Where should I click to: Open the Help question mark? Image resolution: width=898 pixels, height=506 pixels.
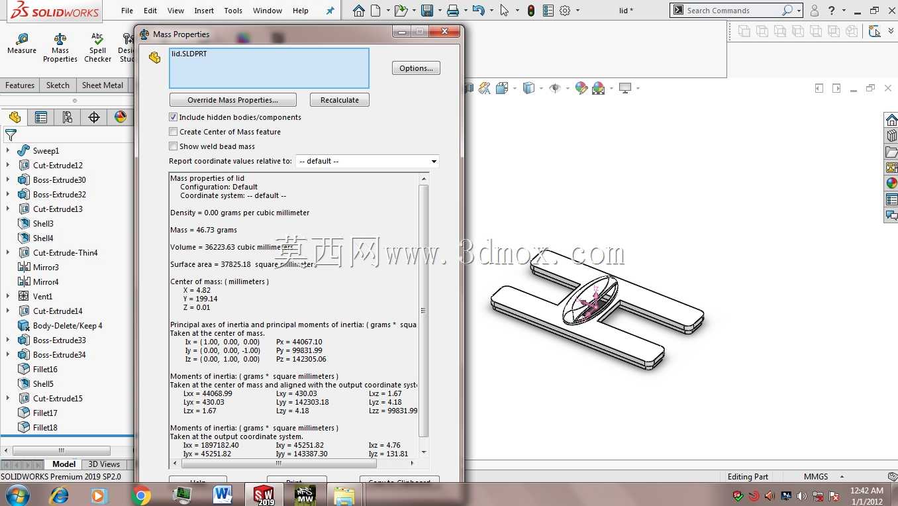pos(832,11)
